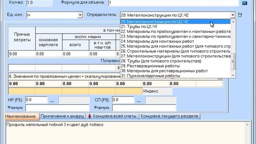The height and width of the screenshot is (144, 256).
Task: Click the F4 link next to Определитель
Action: (240, 15)
